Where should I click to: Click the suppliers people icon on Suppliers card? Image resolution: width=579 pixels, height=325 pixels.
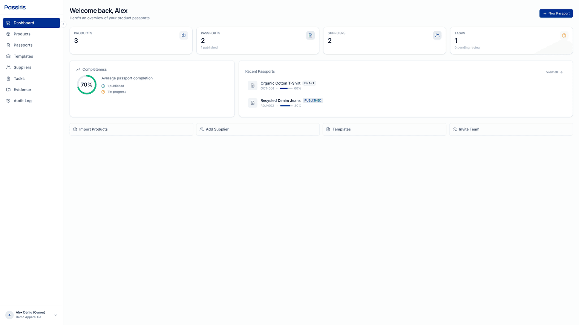coord(437,35)
